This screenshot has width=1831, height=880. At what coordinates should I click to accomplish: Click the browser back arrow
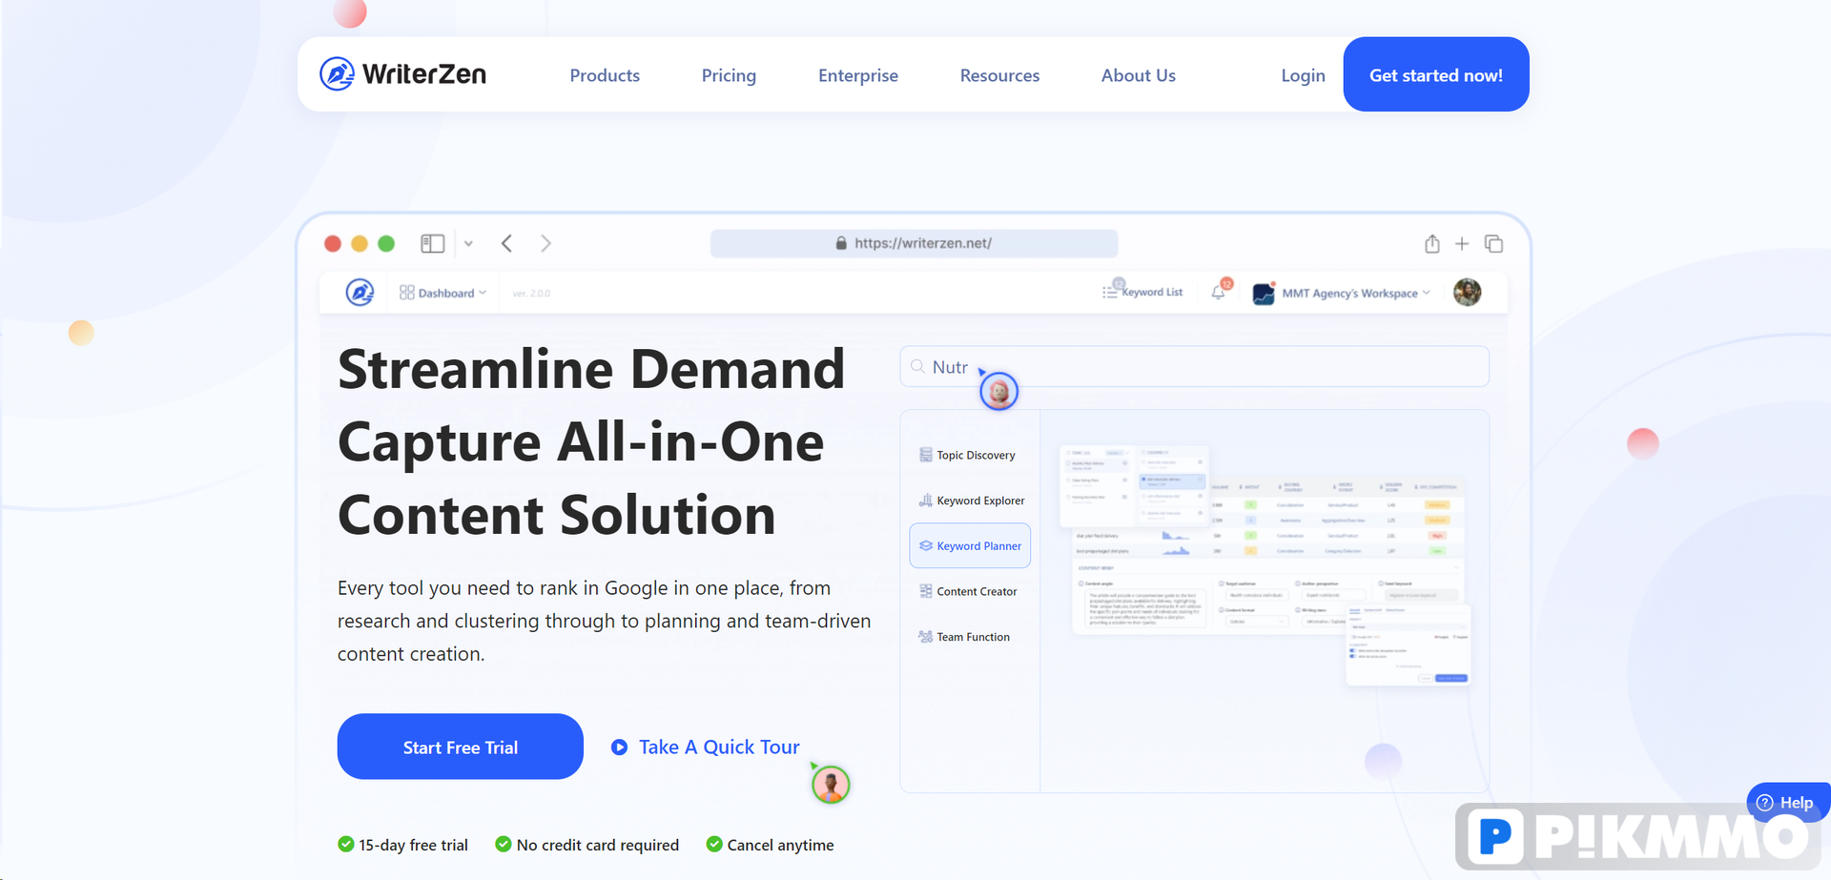click(507, 243)
